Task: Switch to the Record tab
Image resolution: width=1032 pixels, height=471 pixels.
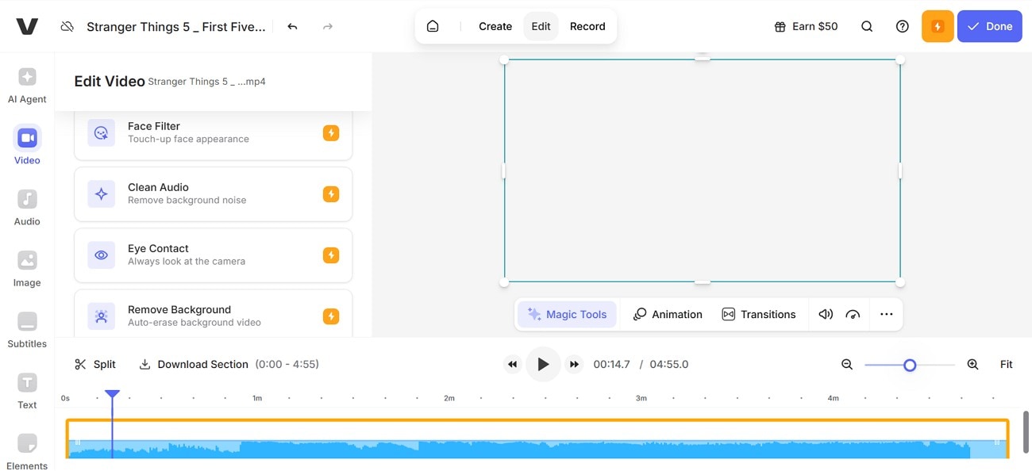Action: tap(587, 25)
